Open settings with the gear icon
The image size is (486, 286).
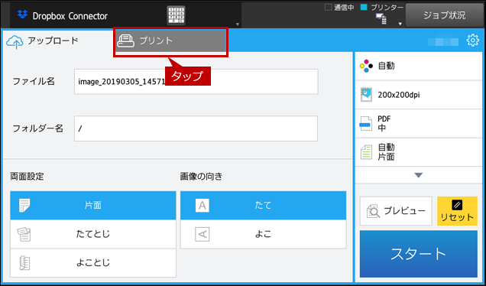point(472,41)
